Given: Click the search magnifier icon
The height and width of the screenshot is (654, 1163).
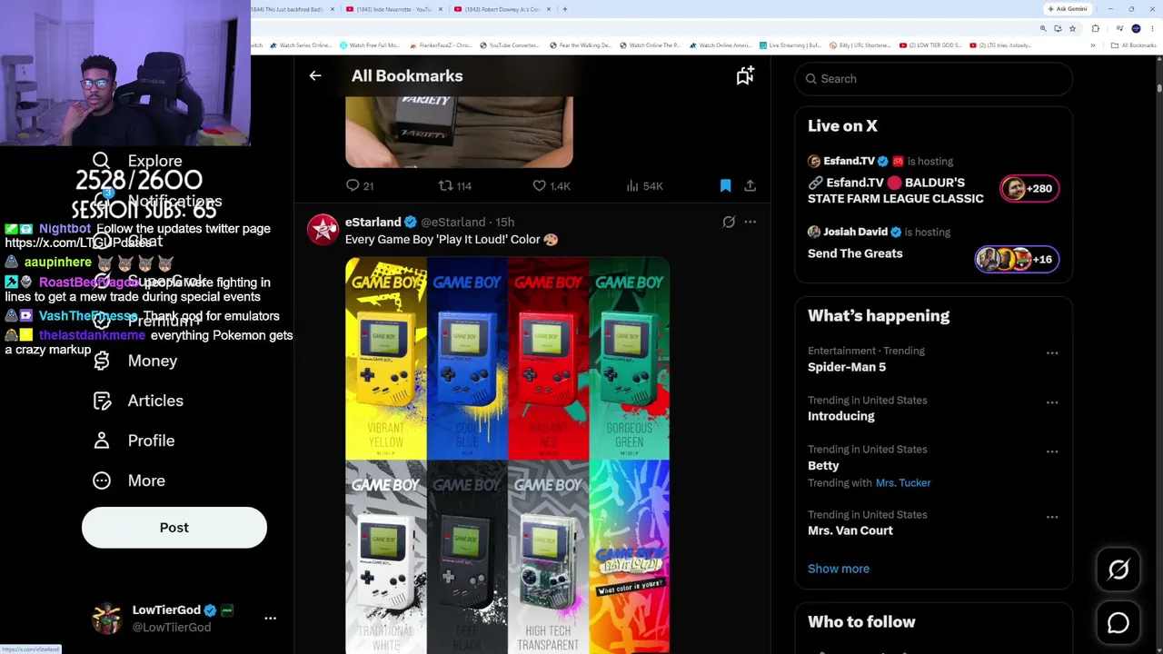Looking at the screenshot, I should [x=811, y=79].
